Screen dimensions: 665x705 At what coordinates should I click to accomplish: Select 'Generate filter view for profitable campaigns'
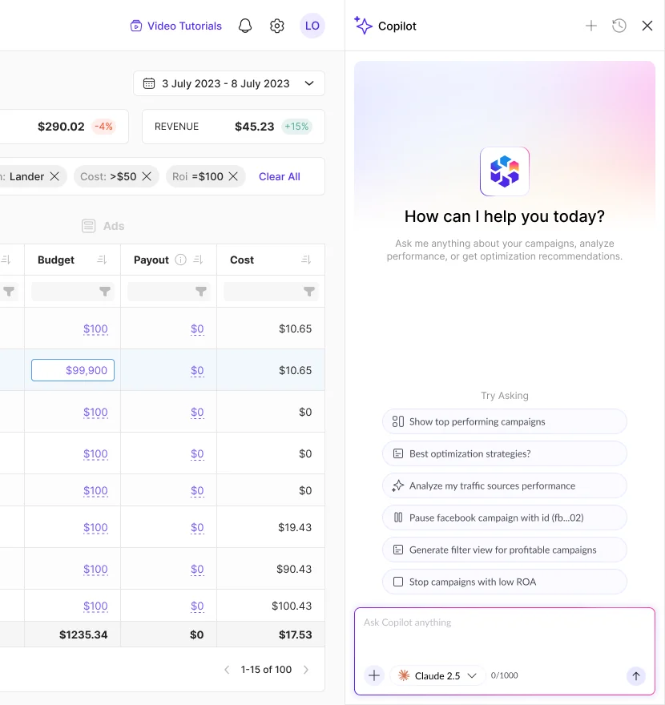[505, 550]
